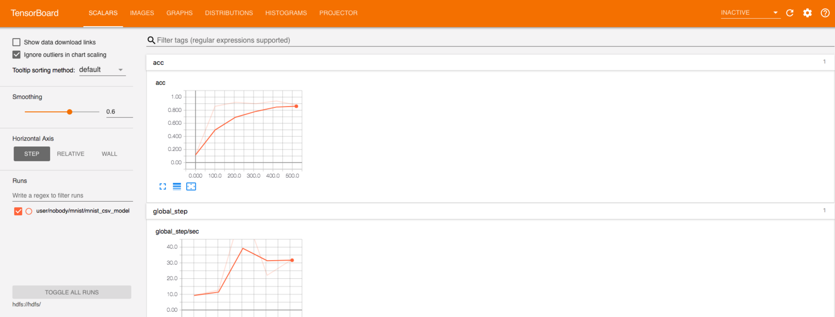Open the PROJECTOR tab

tap(339, 13)
